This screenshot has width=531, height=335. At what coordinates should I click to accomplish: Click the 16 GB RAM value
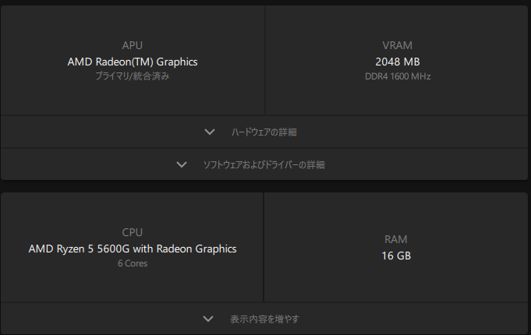[396, 256]
